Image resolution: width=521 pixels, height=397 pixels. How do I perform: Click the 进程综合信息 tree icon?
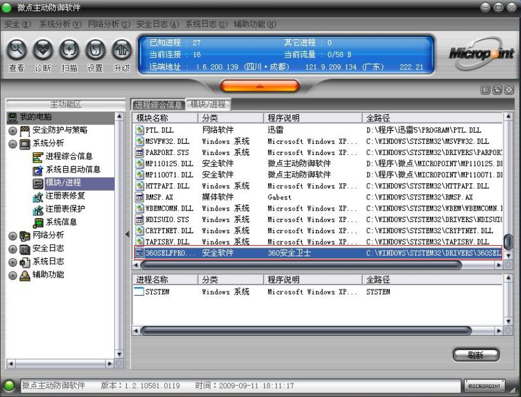(x=38, y=158)
